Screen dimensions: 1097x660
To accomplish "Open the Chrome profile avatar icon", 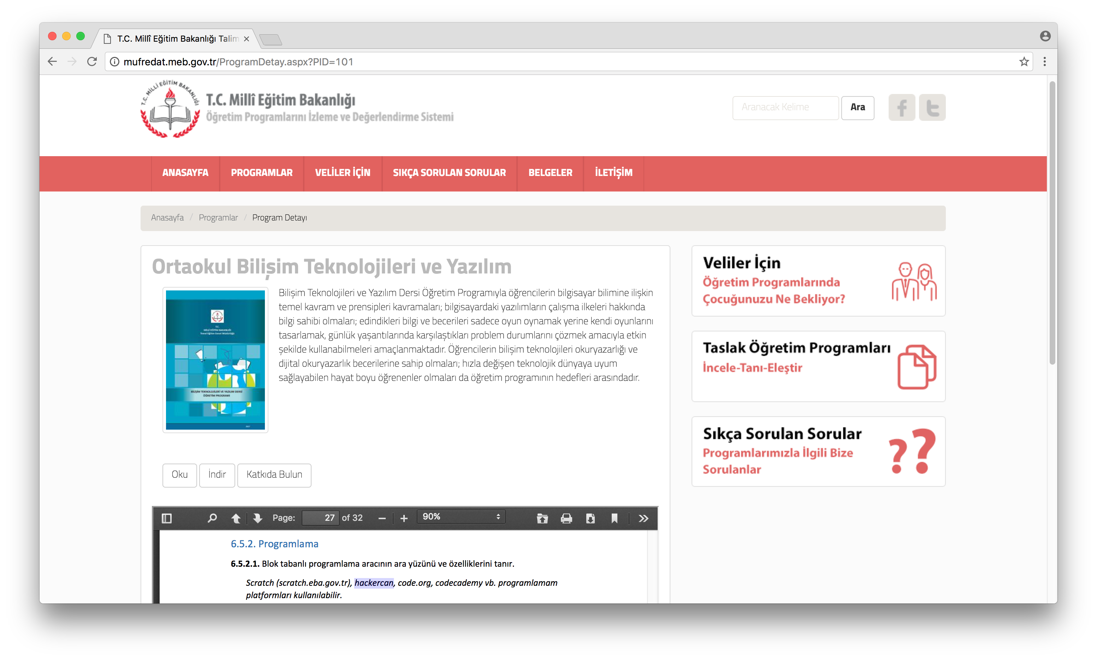I will [1045, 36].
